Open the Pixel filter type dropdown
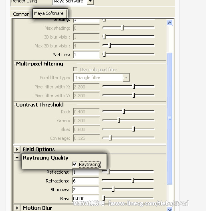The width and height of the screenshot is (206, 211). click(x=101, y=78)
